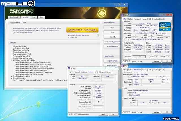Viewport: 181px width, 121px height.
Task: Expand the System information node
Action: (x=11, y=78)
